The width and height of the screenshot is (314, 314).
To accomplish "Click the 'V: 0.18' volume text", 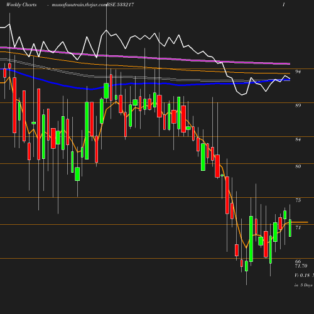I will (x=302, y=275).
